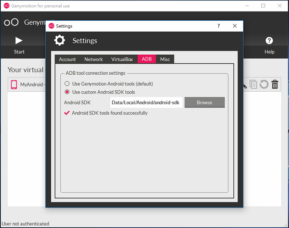Viewport: 289px width, 228px height.
Task: Choose Use Genymotion Android tools (default)
Action: click(109, 84)
